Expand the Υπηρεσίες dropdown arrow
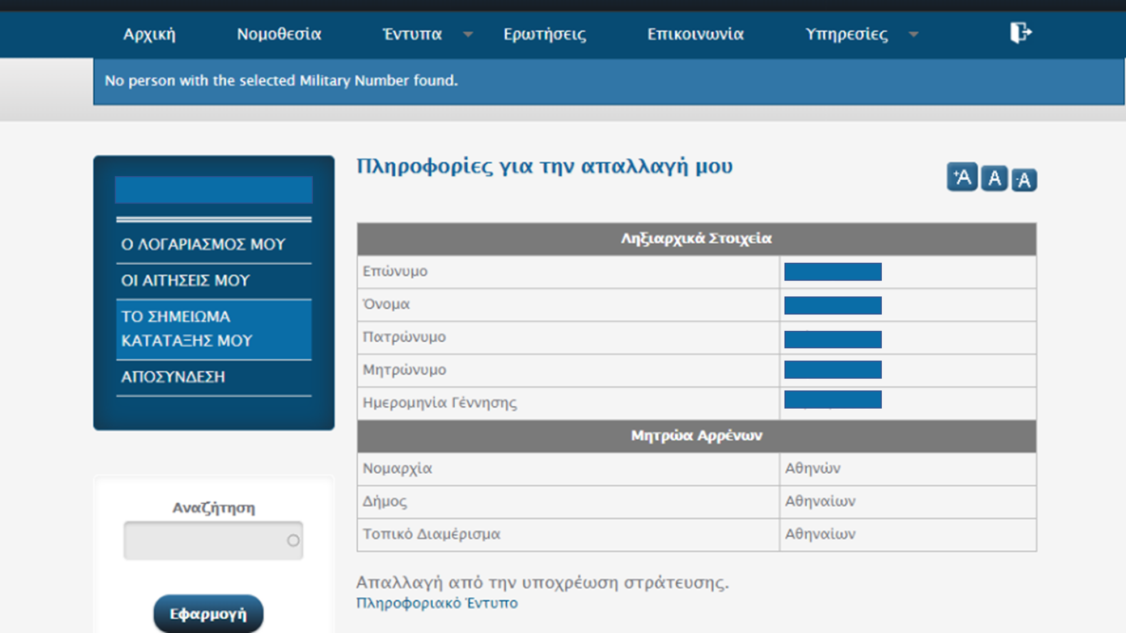The image size is (1126, 633). coord(913,35)
